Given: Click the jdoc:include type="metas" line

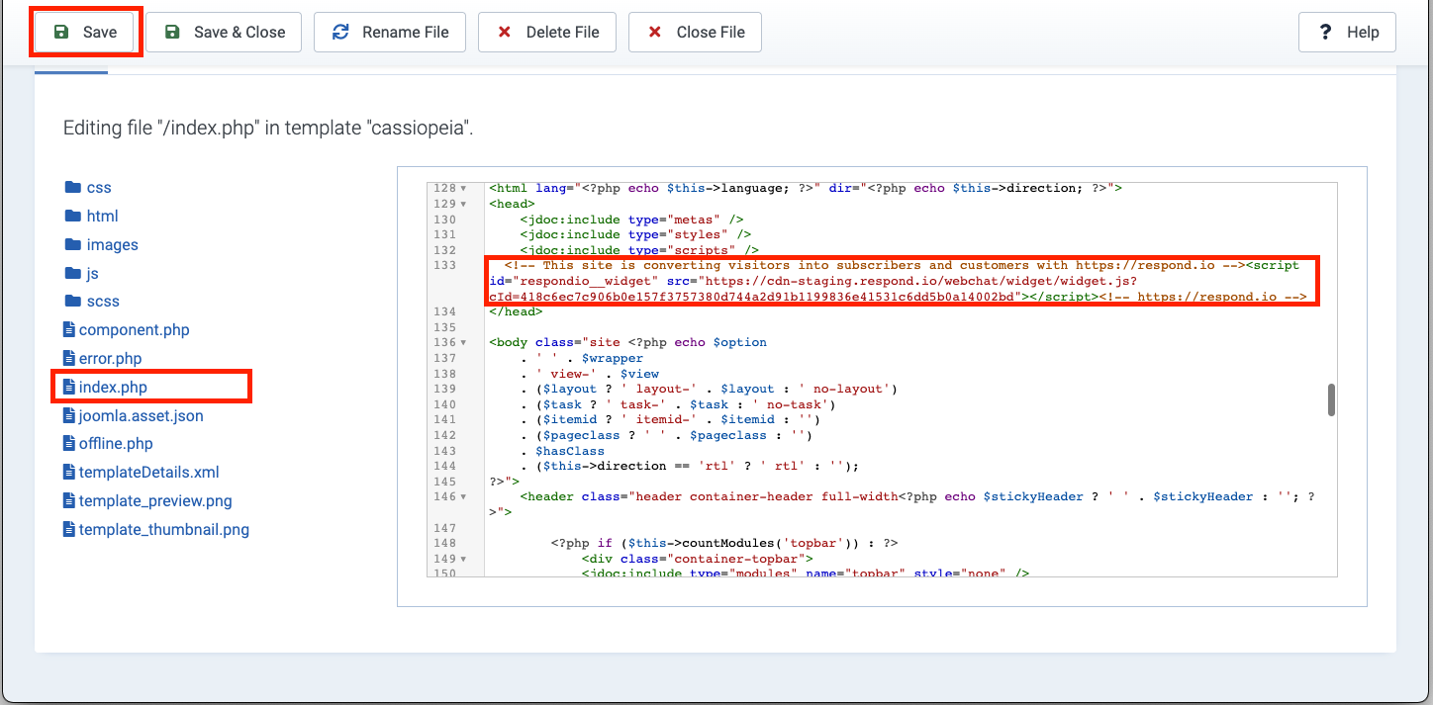Looking at the screenshot, I should (x=631, y=220).
